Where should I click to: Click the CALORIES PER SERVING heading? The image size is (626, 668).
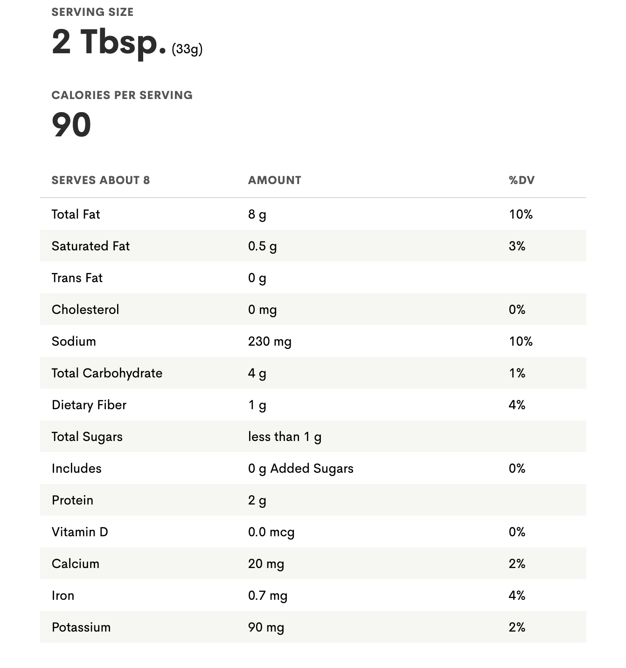click(x=122, y=95)
